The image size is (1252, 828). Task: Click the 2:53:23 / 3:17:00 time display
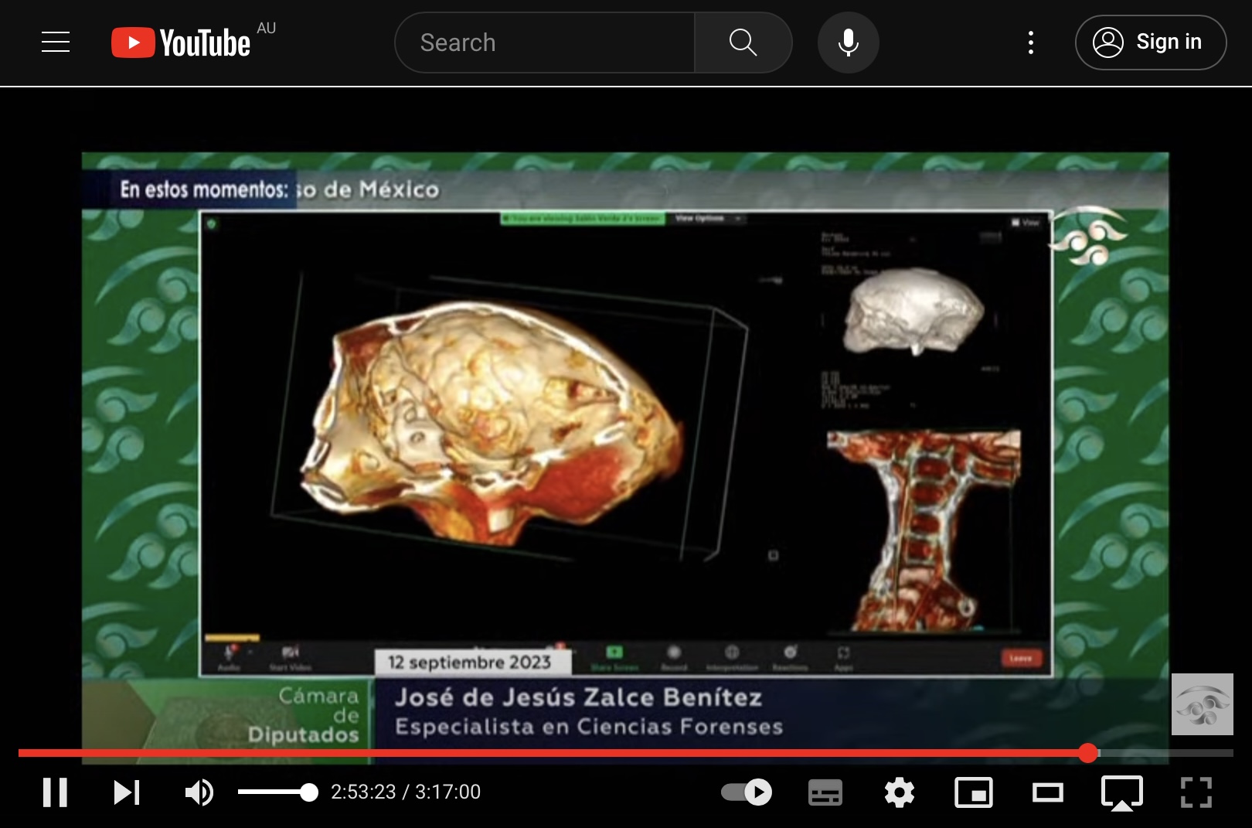pos(406,792)
